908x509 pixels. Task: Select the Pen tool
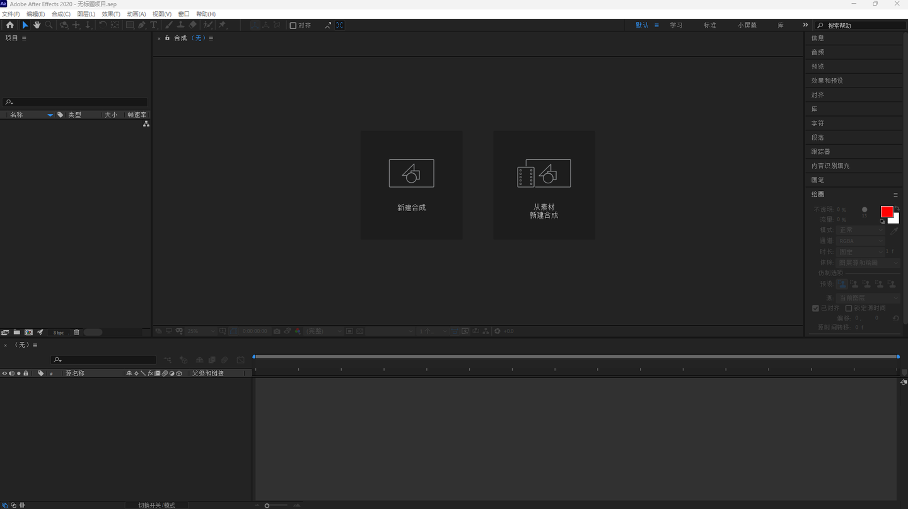coord(142,25)
